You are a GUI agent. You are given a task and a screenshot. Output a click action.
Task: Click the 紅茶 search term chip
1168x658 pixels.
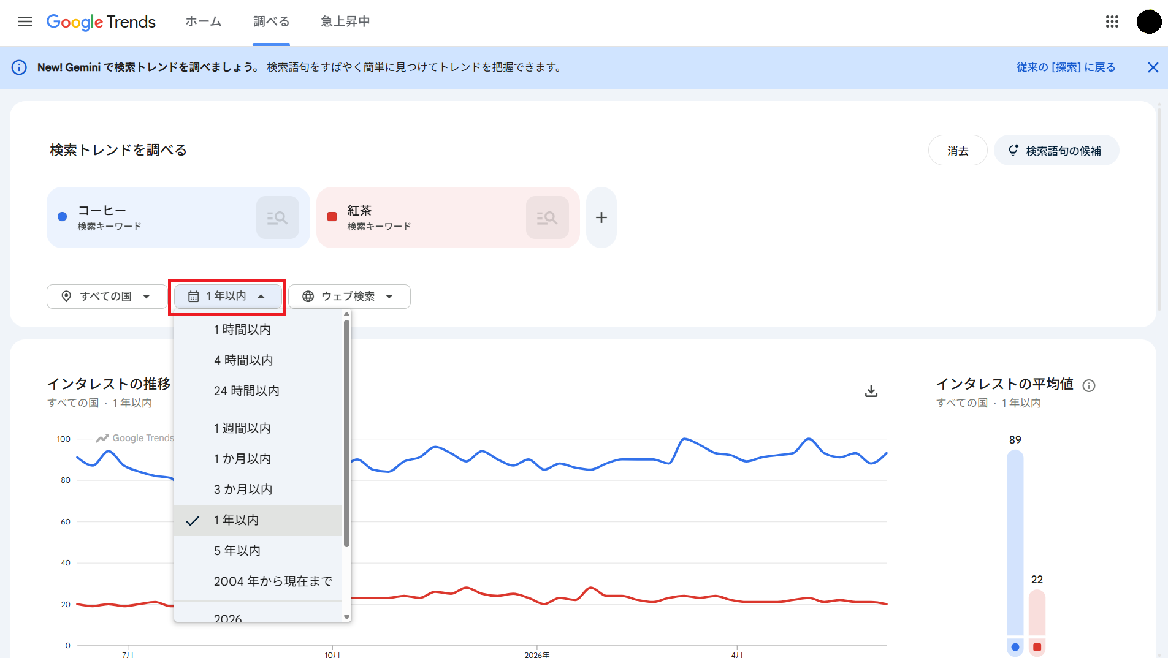(x=448, y=217)
